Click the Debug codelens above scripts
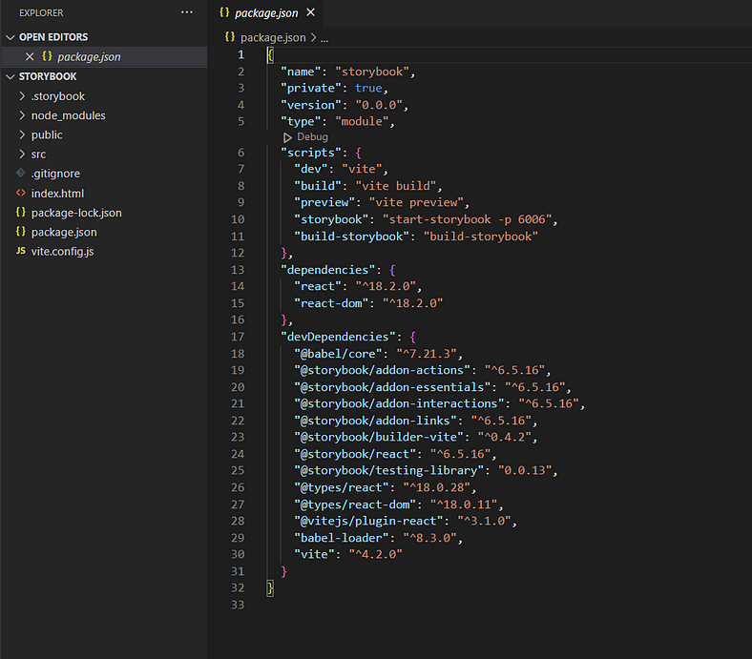The width and height of the screenshot is (752, 659). pos(312,137)
